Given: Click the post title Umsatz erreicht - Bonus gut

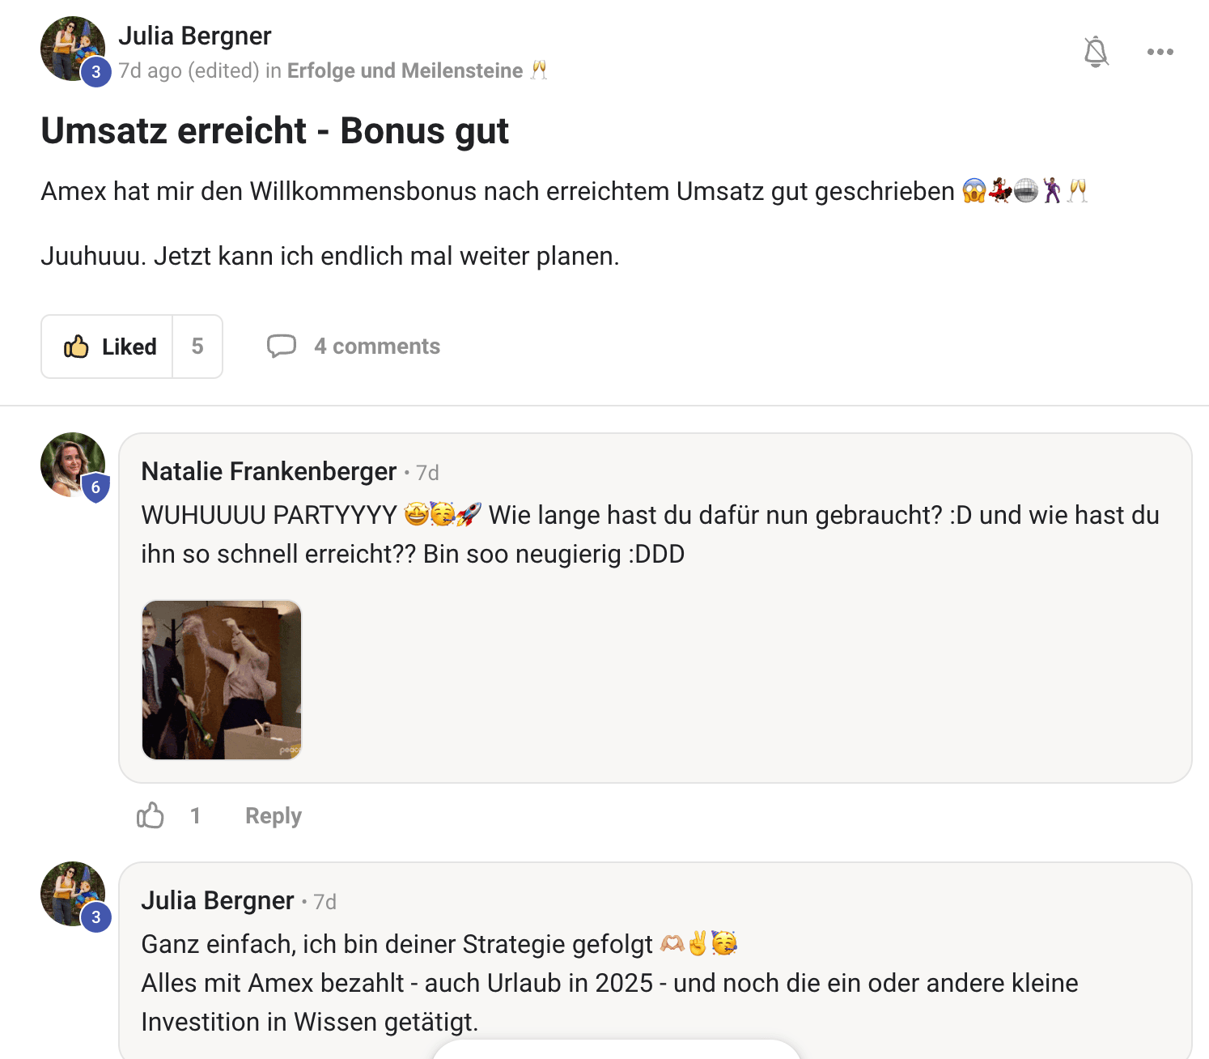Looking at the screenshot, I should point(275,131).
